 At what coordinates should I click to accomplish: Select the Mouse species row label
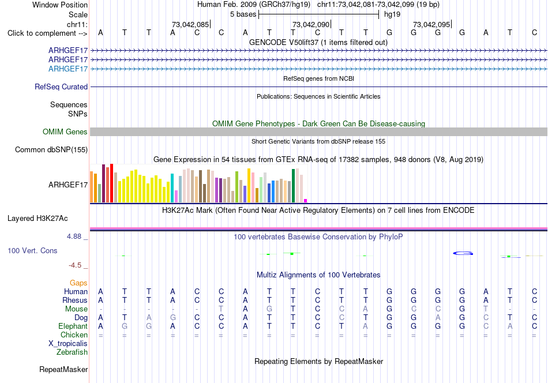pyautogui.click(x=76, y=309)
